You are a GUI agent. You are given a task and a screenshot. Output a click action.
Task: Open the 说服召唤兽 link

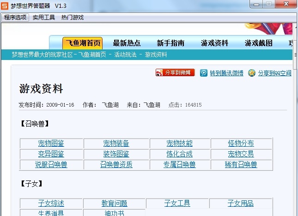click(x=51, y=165)
